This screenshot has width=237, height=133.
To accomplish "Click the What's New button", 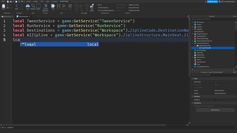I will coord(212,1).
